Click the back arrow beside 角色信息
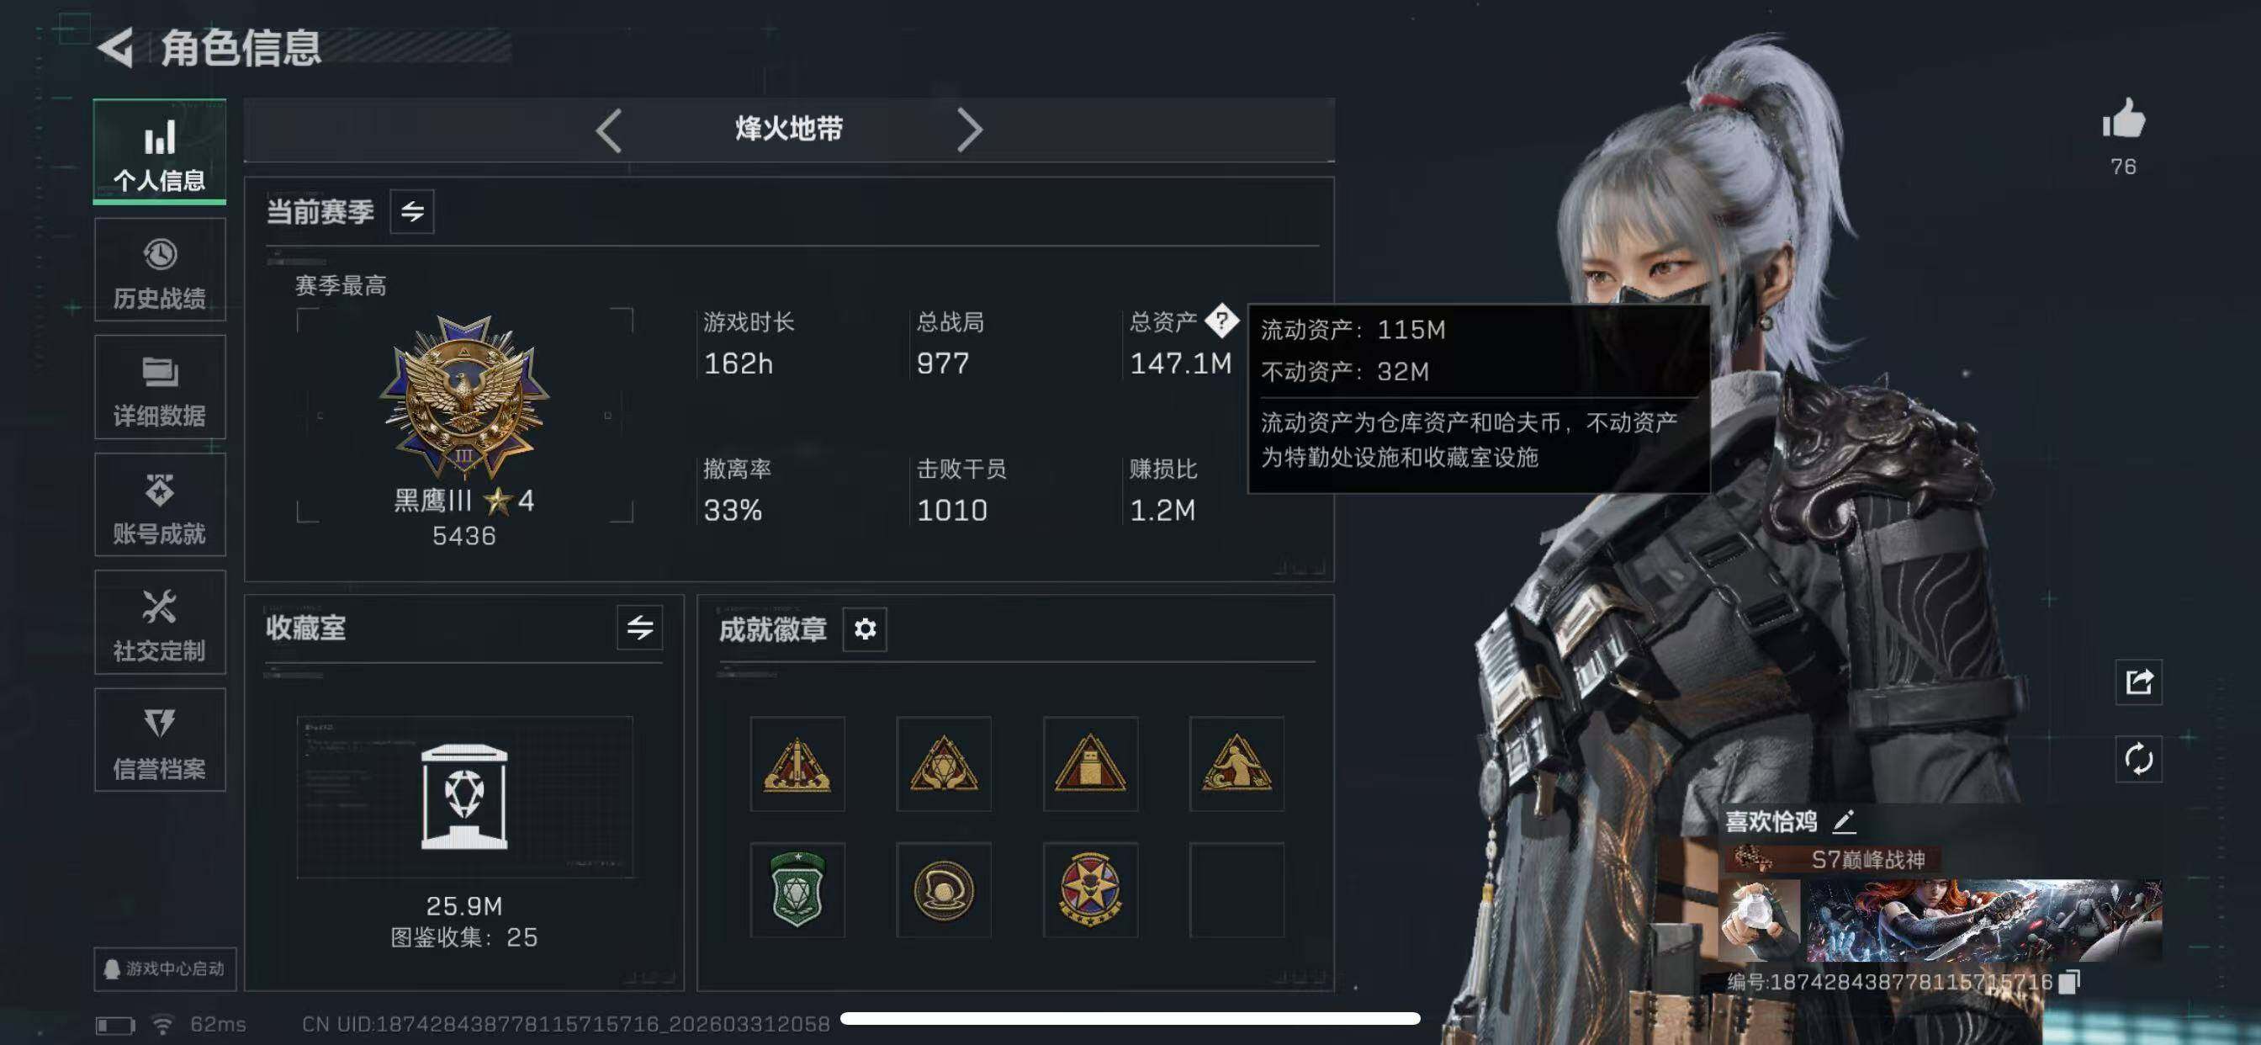 [x=115, y=47]
